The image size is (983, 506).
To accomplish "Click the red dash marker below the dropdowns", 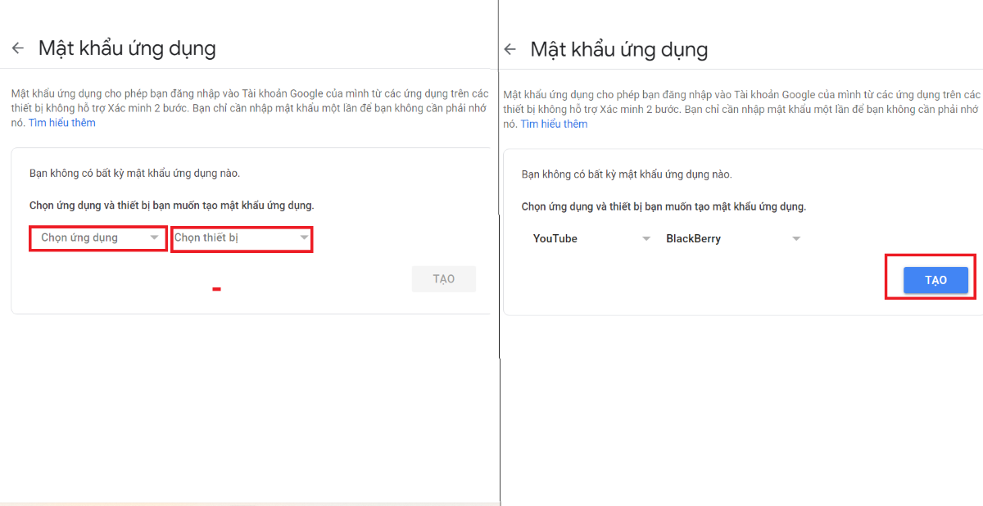I will (x=216, y=288).
